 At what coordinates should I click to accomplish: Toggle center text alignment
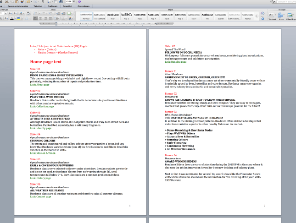[40, 18]
